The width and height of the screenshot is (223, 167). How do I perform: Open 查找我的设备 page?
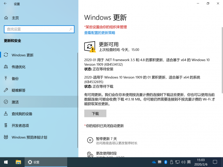point(39,114)
